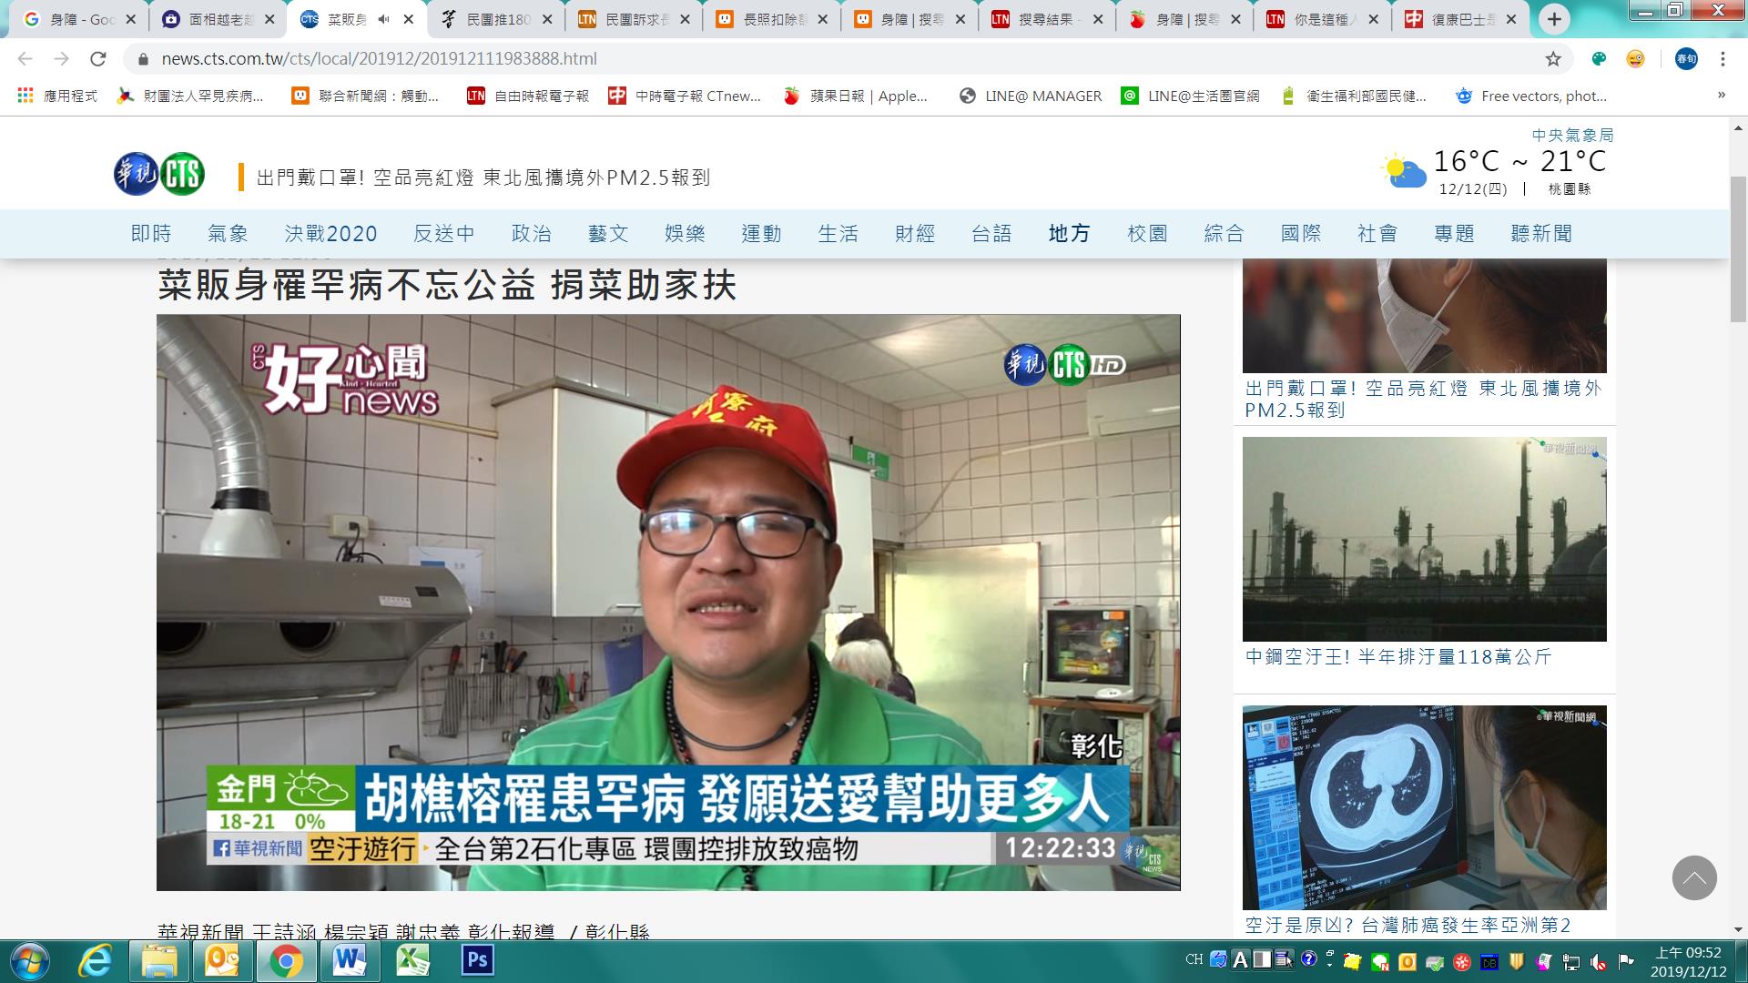Switch to the 民團推180 tab
Image resolution: width=1748 pixels, height=983 pixels.
click(496, 19)
